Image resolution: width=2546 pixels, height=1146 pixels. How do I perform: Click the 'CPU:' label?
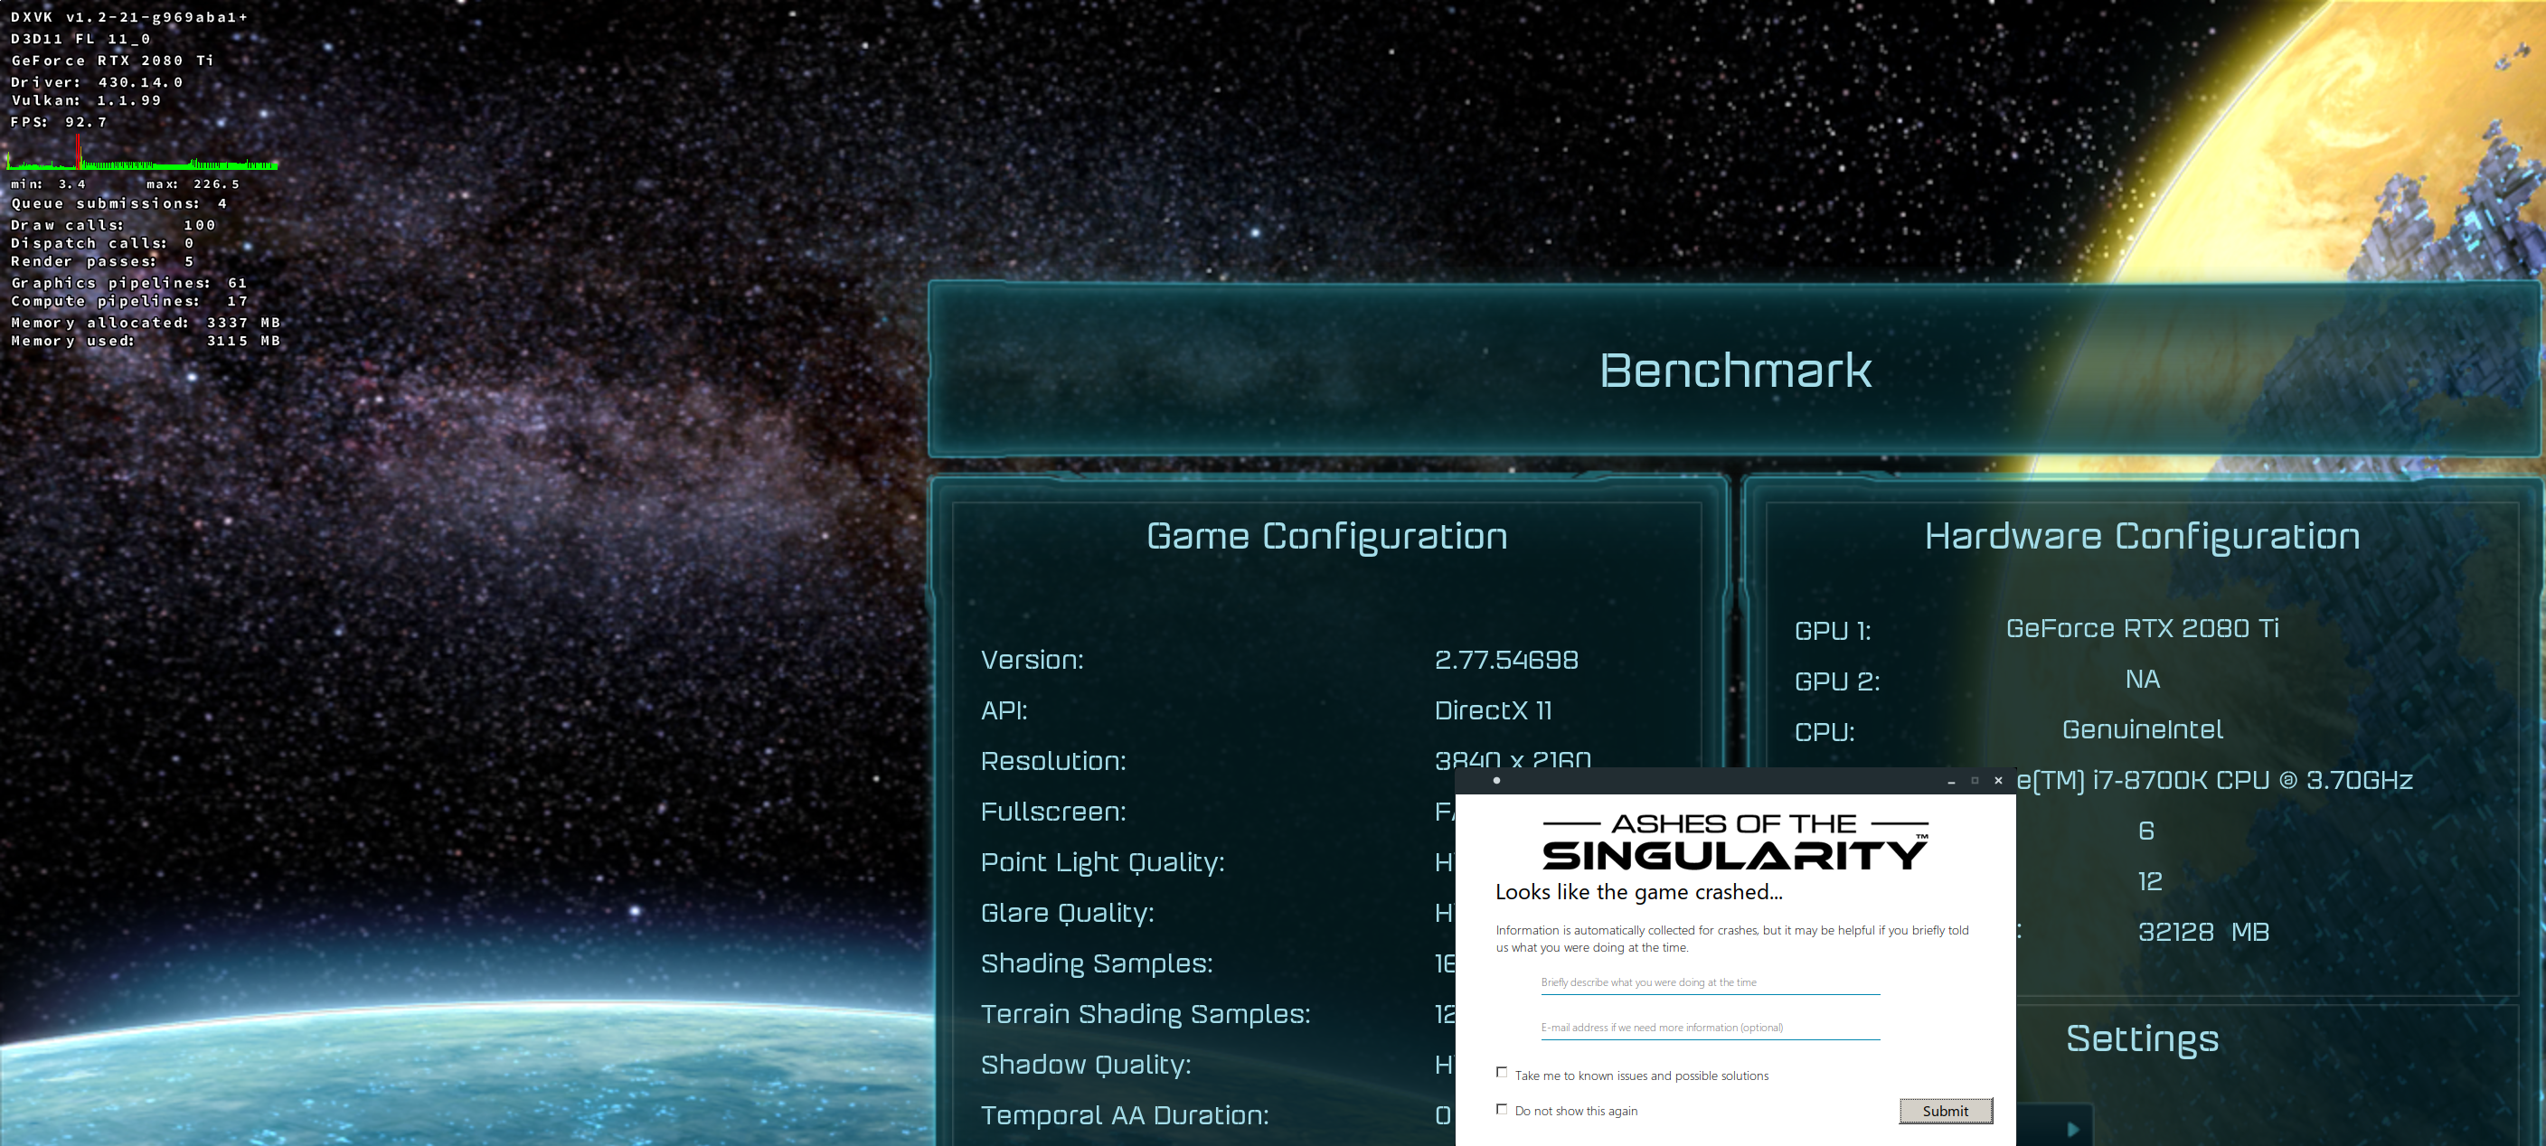point(1825,732)
